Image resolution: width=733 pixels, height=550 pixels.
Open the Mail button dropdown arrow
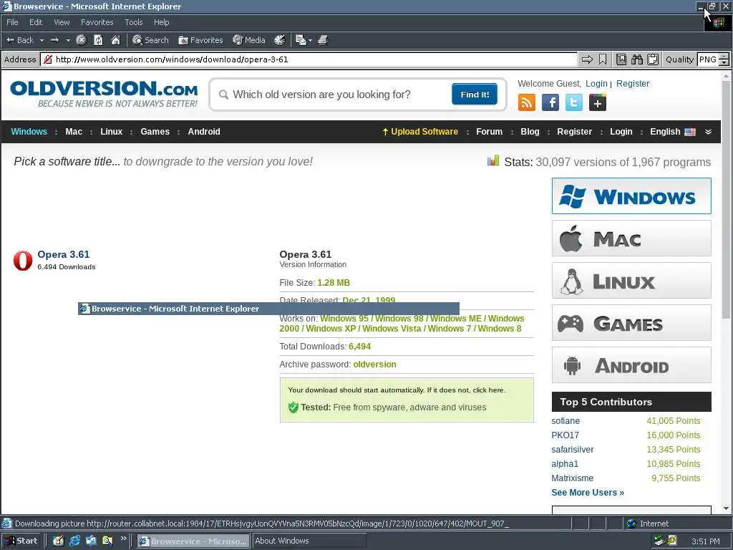[310, 40]
